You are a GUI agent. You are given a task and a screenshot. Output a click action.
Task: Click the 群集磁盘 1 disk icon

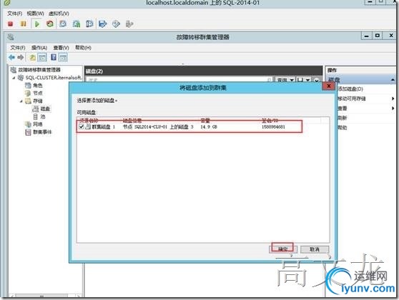(88, 126)
